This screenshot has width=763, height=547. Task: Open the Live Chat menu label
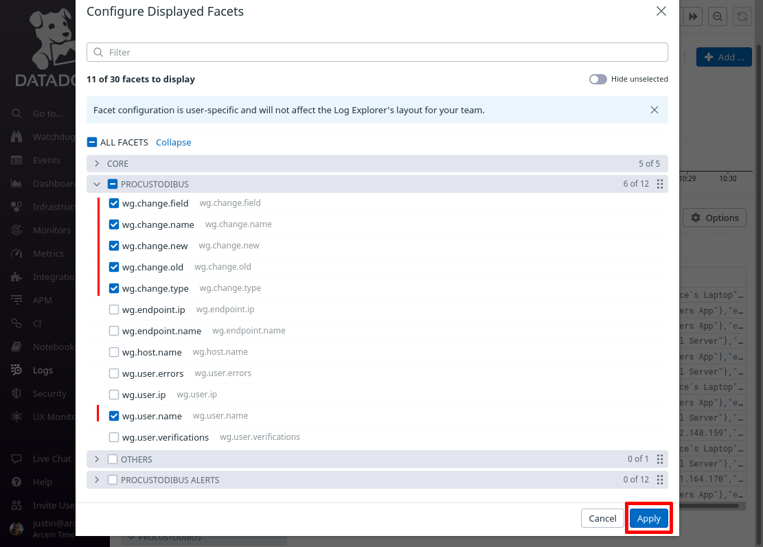[x=52, y=458]
